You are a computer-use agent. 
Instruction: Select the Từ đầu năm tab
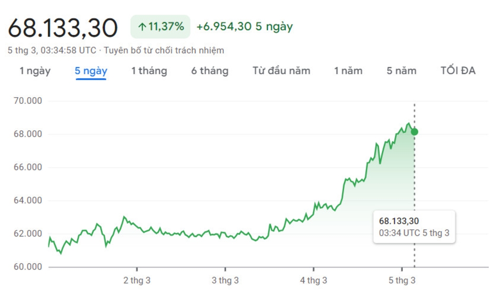click(x=281, y=71)
